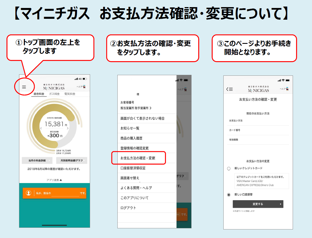Select 電気料金 tab

coord(70,94)
